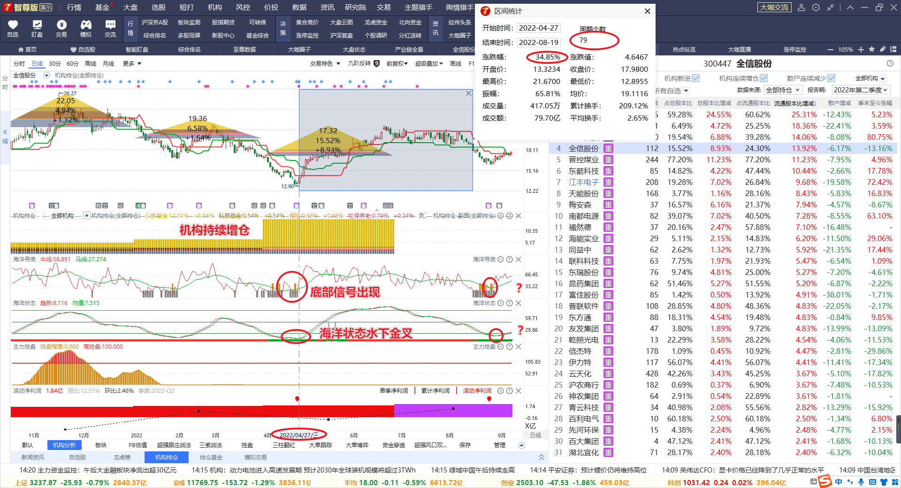Open Sogou input method S icon
Viewport: 901px width, 488px height.
pyautogui.click(x=825, y=481)
